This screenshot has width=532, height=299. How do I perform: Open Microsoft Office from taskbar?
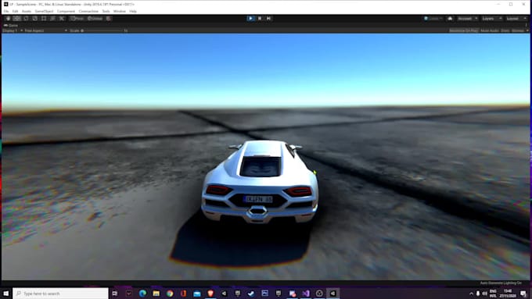tap(183, 294)
